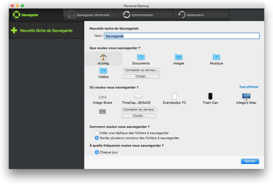Select 'Créer une réplique des fichiers' option

[97, 133]
